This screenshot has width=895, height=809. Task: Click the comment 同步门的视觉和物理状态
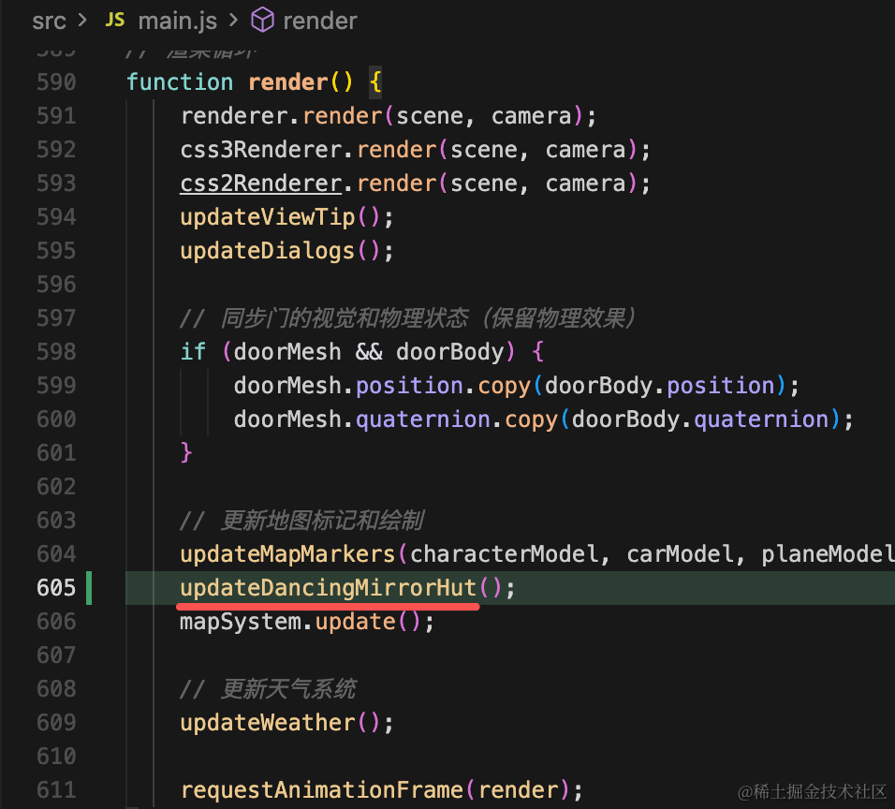coord(407,318)
